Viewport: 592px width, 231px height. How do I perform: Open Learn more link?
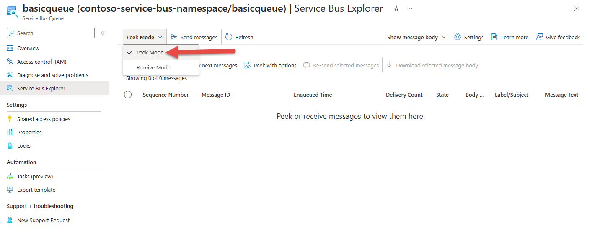coord(510,37)
